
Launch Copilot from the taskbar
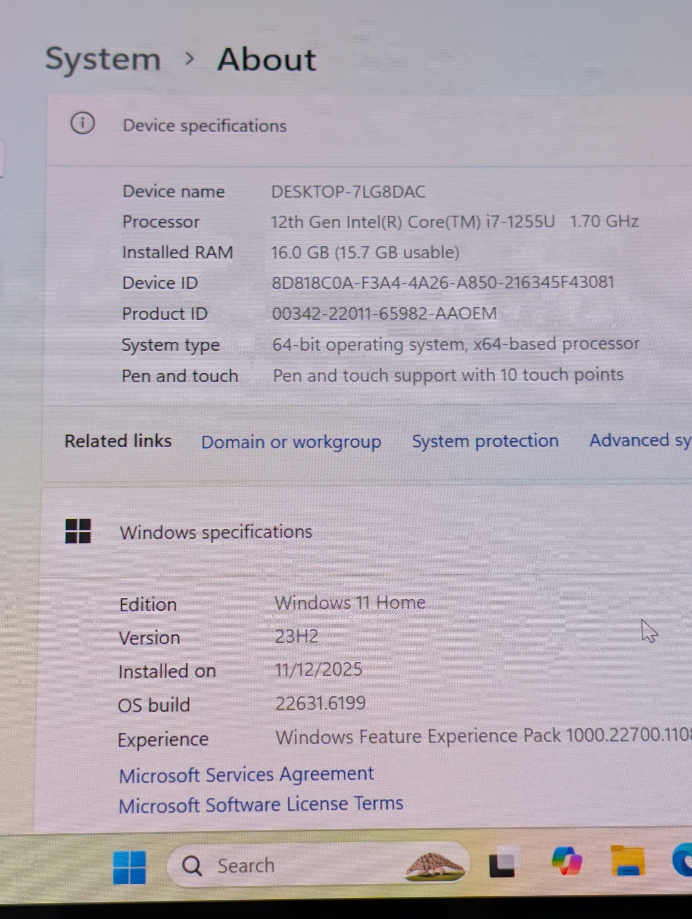point(567,862)
